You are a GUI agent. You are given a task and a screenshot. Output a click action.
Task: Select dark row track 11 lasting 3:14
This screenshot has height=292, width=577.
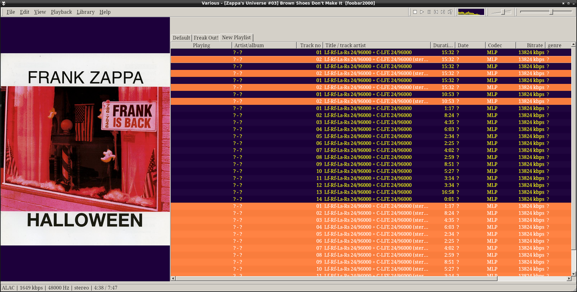(x=371, y=178)
